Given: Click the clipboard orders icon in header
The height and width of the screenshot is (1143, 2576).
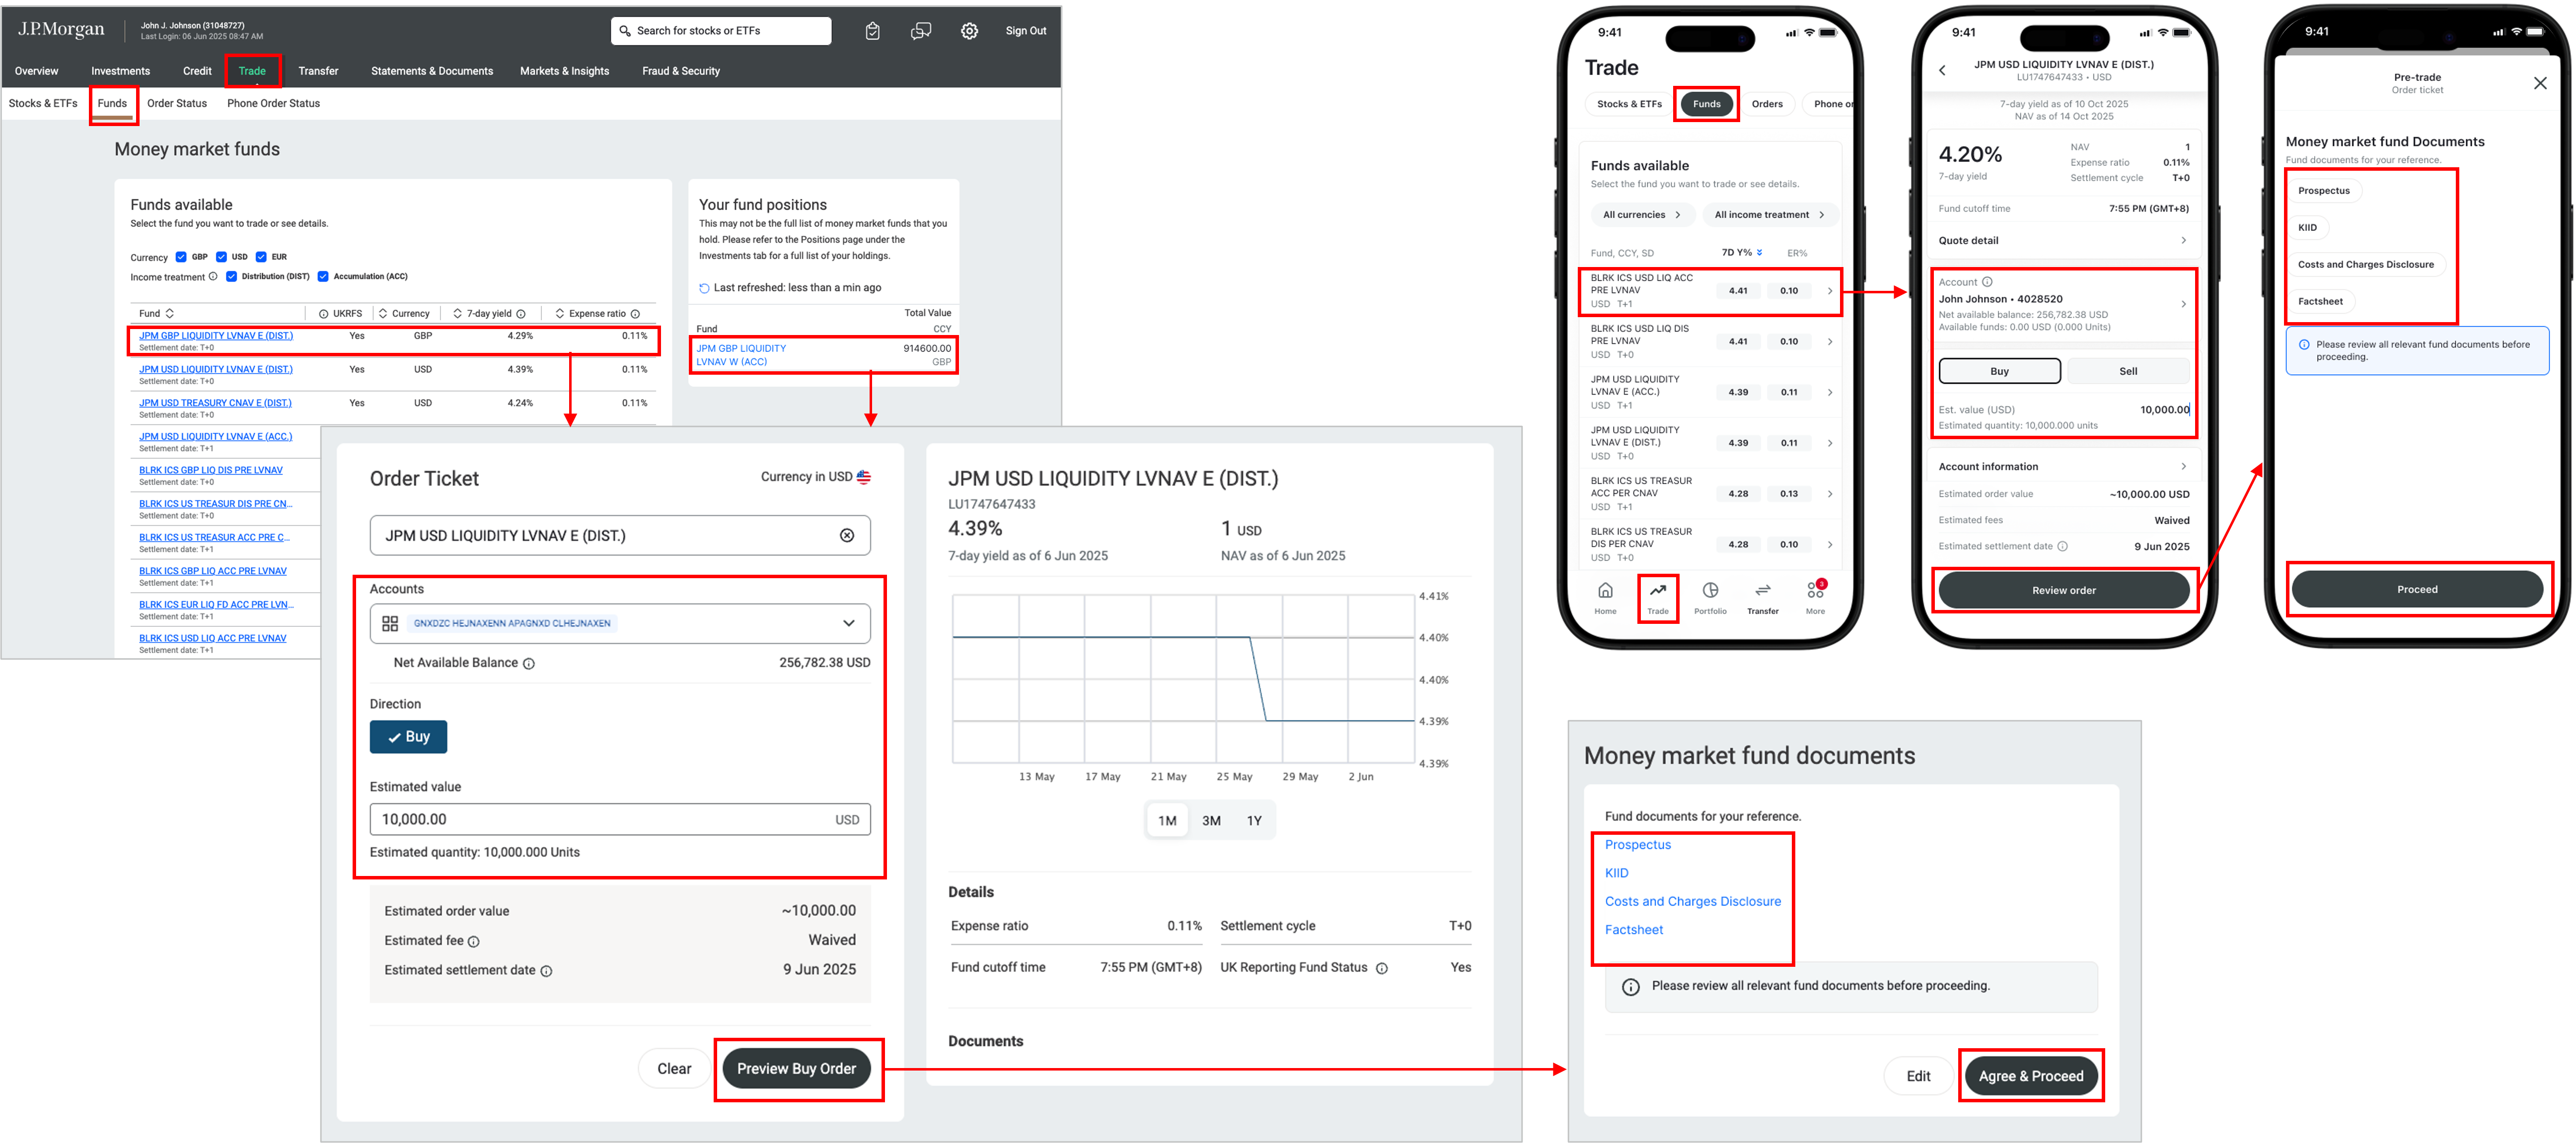Looking at the screenshot, I should click(872, 31).
